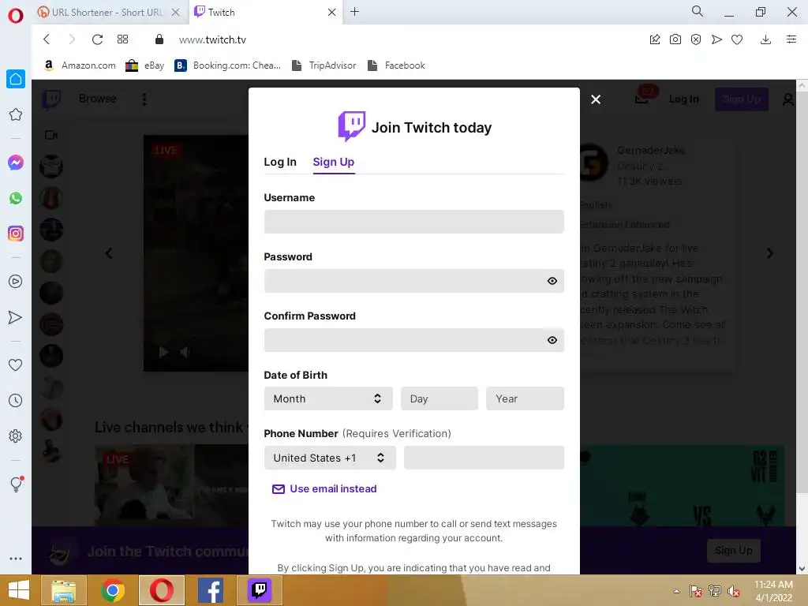This screenshot has width=808, height=606.
Task: Click the Day birth field
Action: [x=439, y=398]
